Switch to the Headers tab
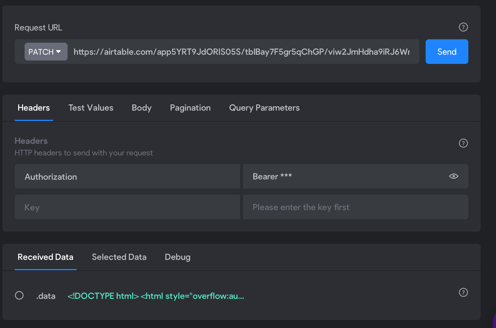The height and width of the screenshot is (328, 496). (x=34, y=108)
